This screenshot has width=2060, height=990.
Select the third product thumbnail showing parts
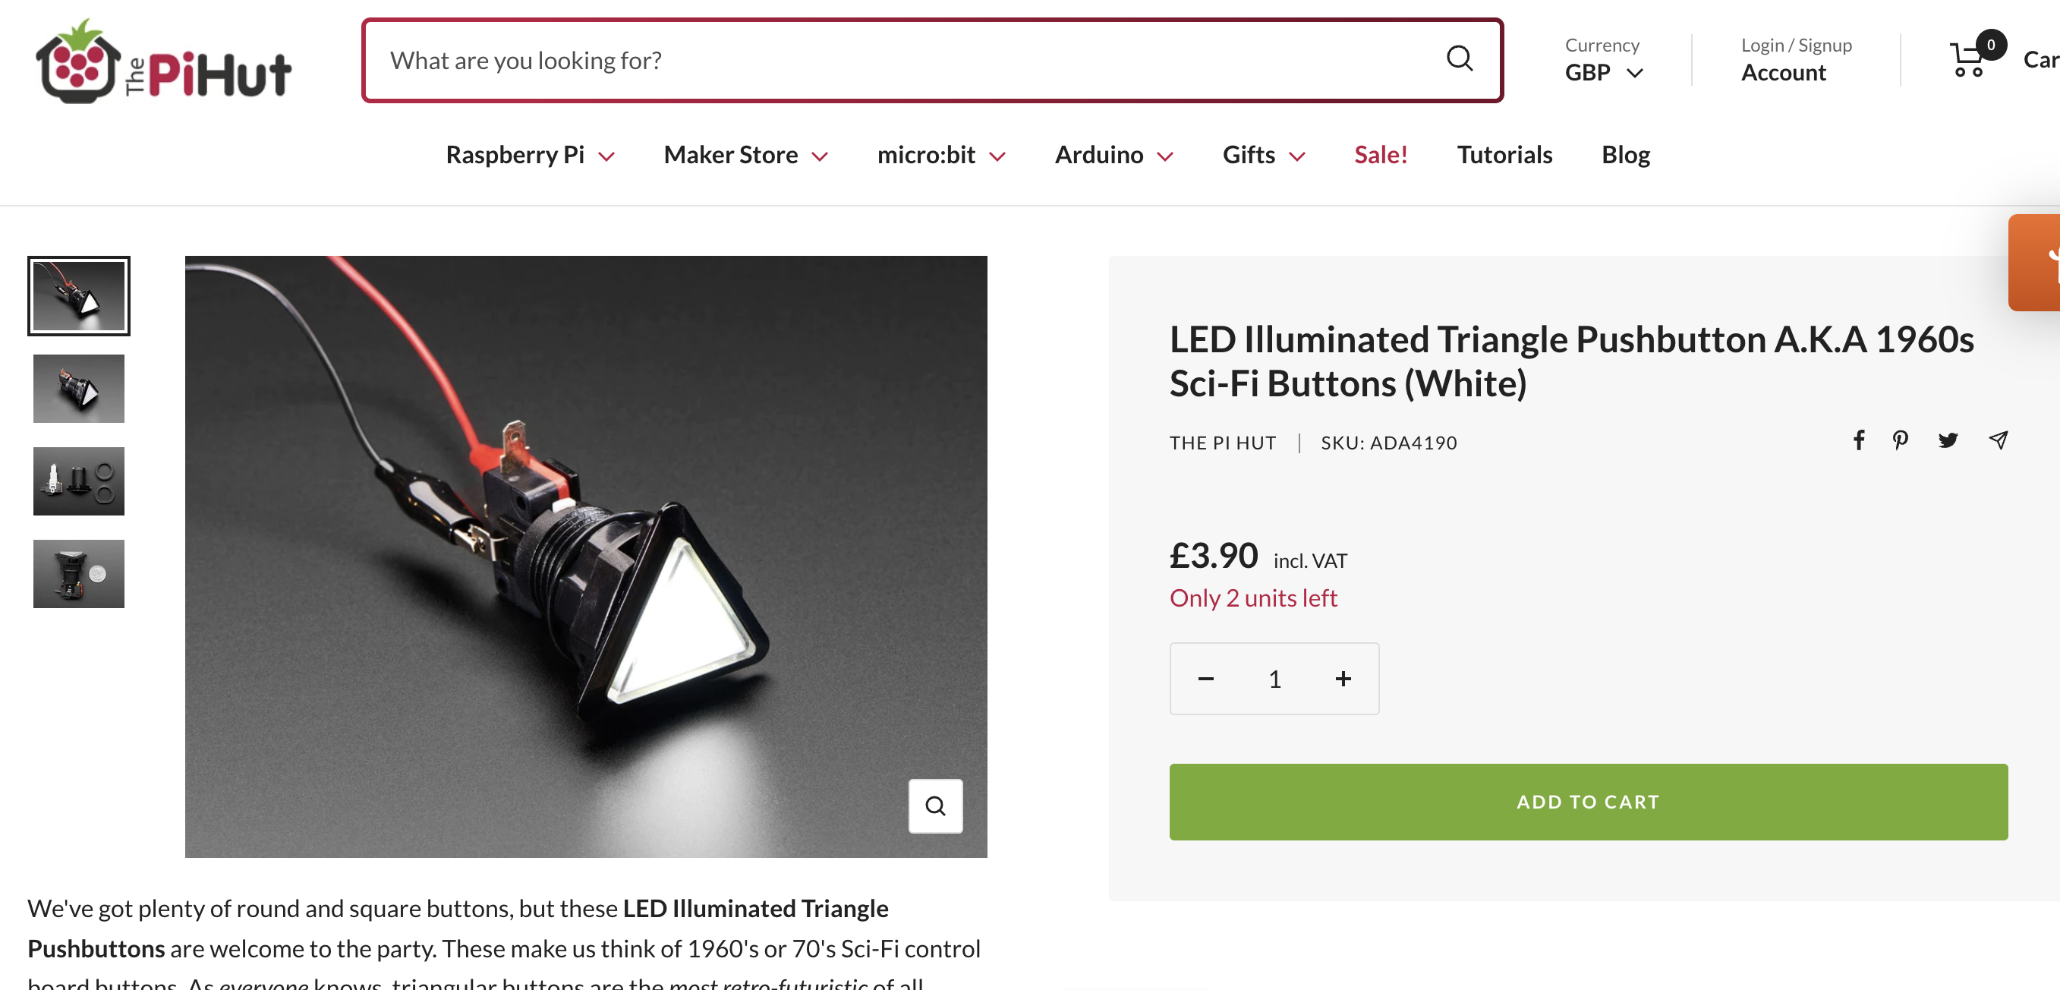[78, 481]
